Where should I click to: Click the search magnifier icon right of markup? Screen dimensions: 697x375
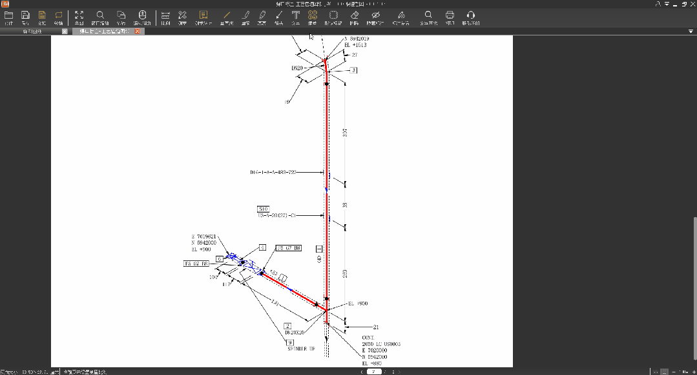(428, 15)
